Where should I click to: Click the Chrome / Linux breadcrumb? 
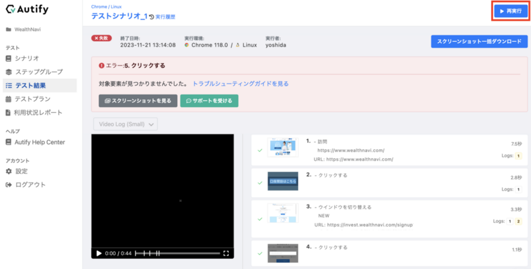click(106, 7)
